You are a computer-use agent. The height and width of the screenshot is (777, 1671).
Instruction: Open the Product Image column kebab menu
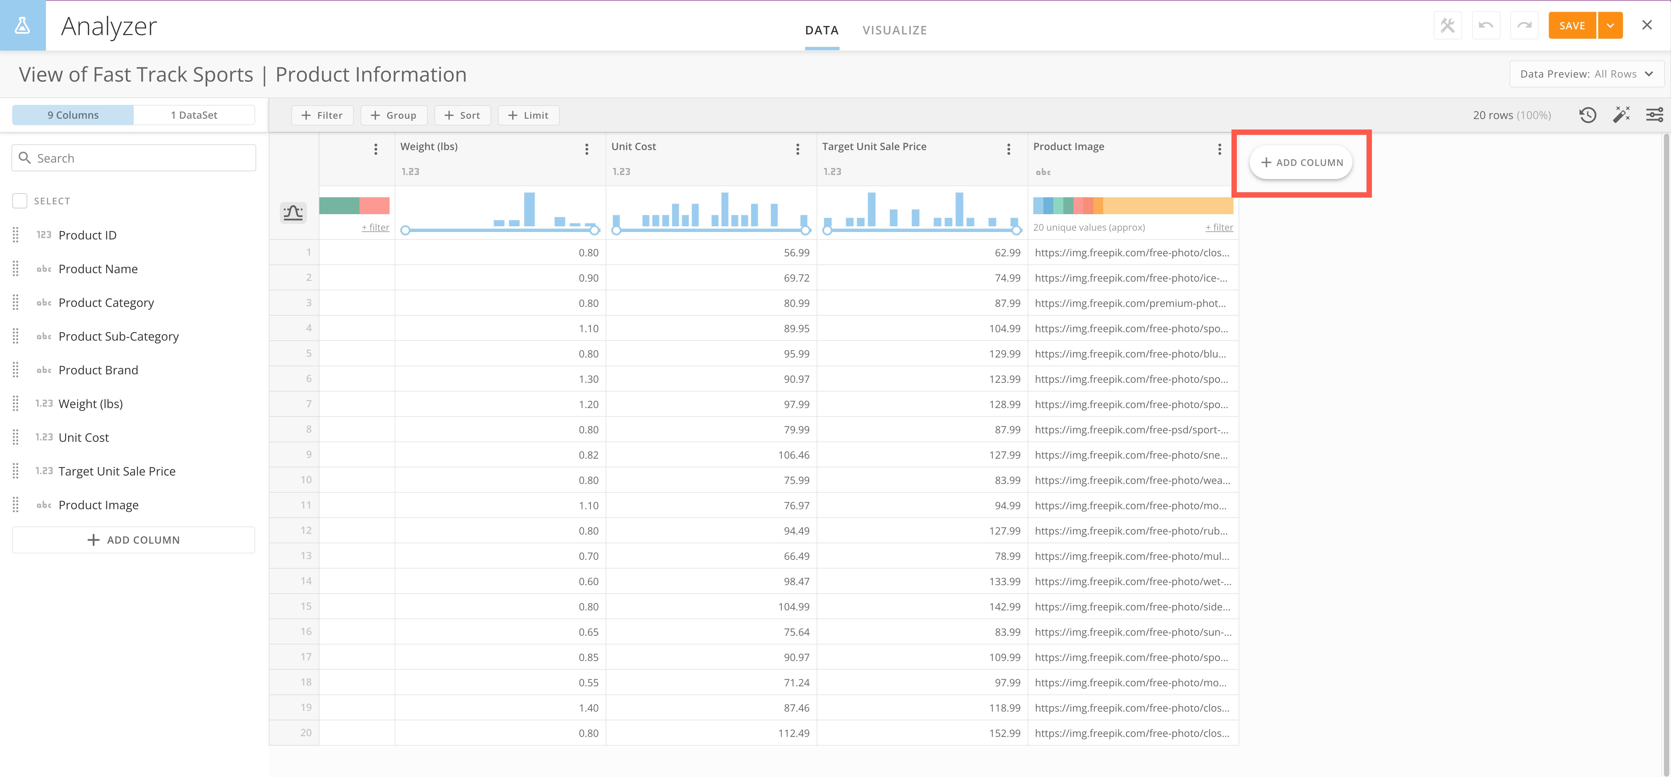(1219, 148)
